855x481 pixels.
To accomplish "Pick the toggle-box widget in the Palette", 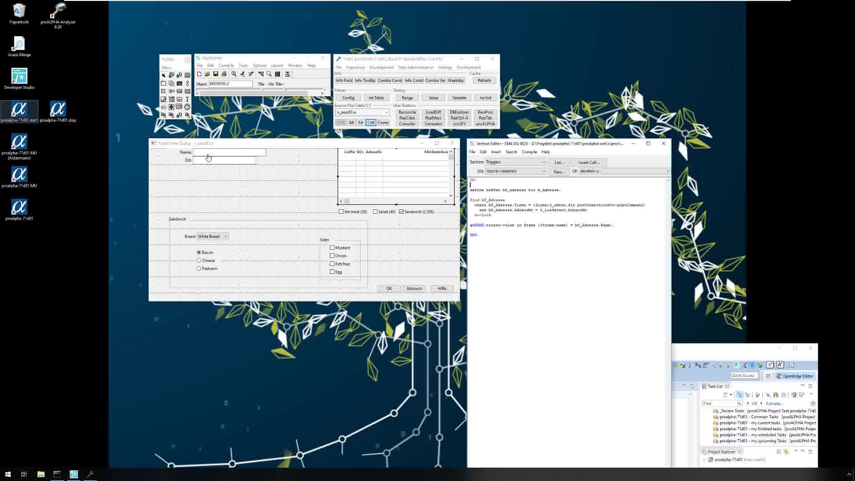I will click(163, 91).
